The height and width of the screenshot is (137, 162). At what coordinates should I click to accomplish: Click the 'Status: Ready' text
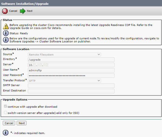coord(19,33)
